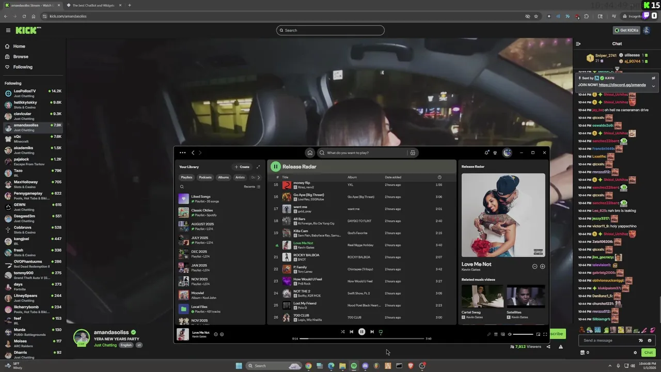Pause the Release Radar playlist with green button

point(276,166)
